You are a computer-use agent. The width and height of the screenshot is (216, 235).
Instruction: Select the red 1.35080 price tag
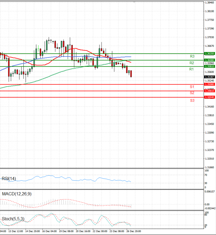coord(210,84)
